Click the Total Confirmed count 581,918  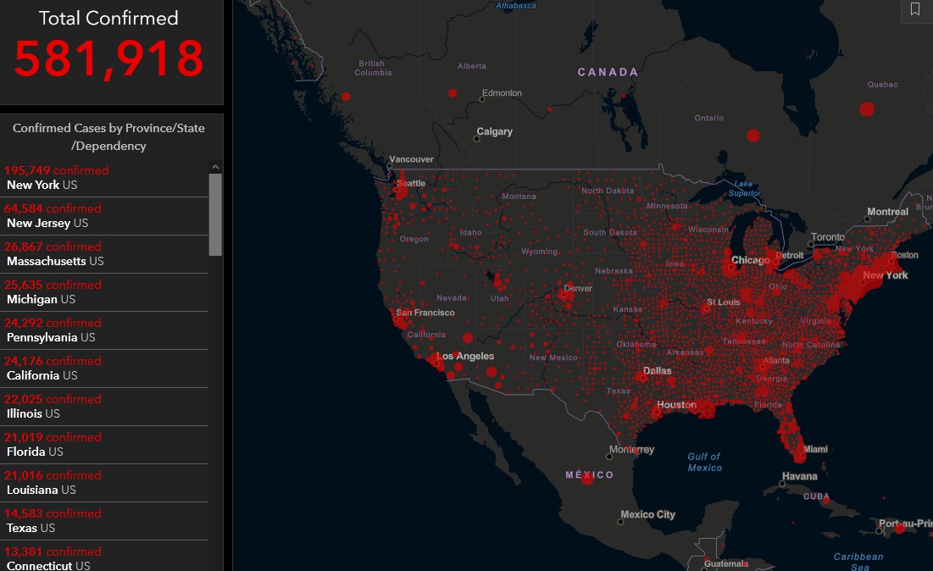(108, 58)
